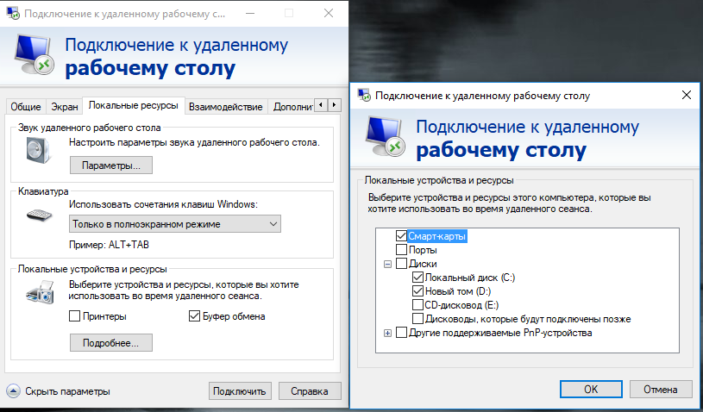Click the large monitor banner icon in main window
This screenshot has width=703, height=412.
click(35, 54)
